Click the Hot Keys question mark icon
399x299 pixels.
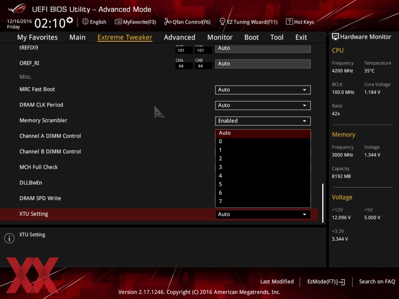coord(289,21)
